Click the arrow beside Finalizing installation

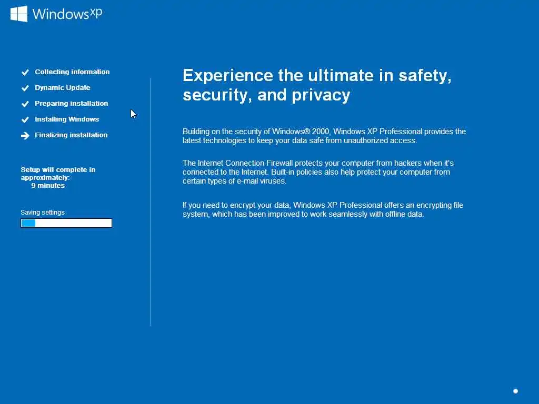pos(25,136)
